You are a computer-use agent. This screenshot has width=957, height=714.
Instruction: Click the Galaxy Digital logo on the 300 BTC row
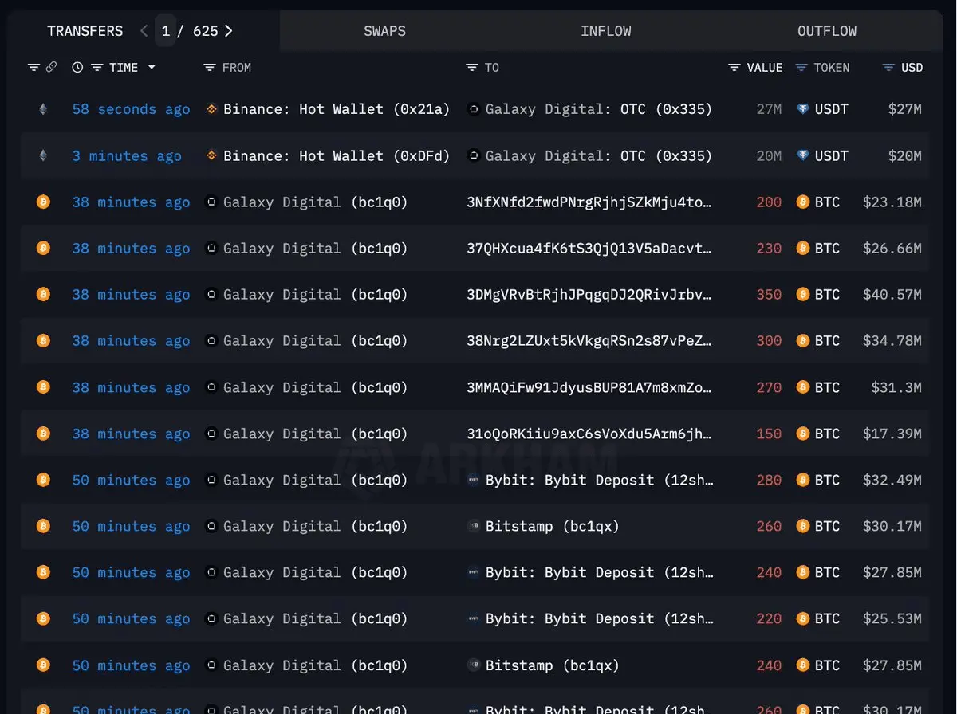click(211, 341)
